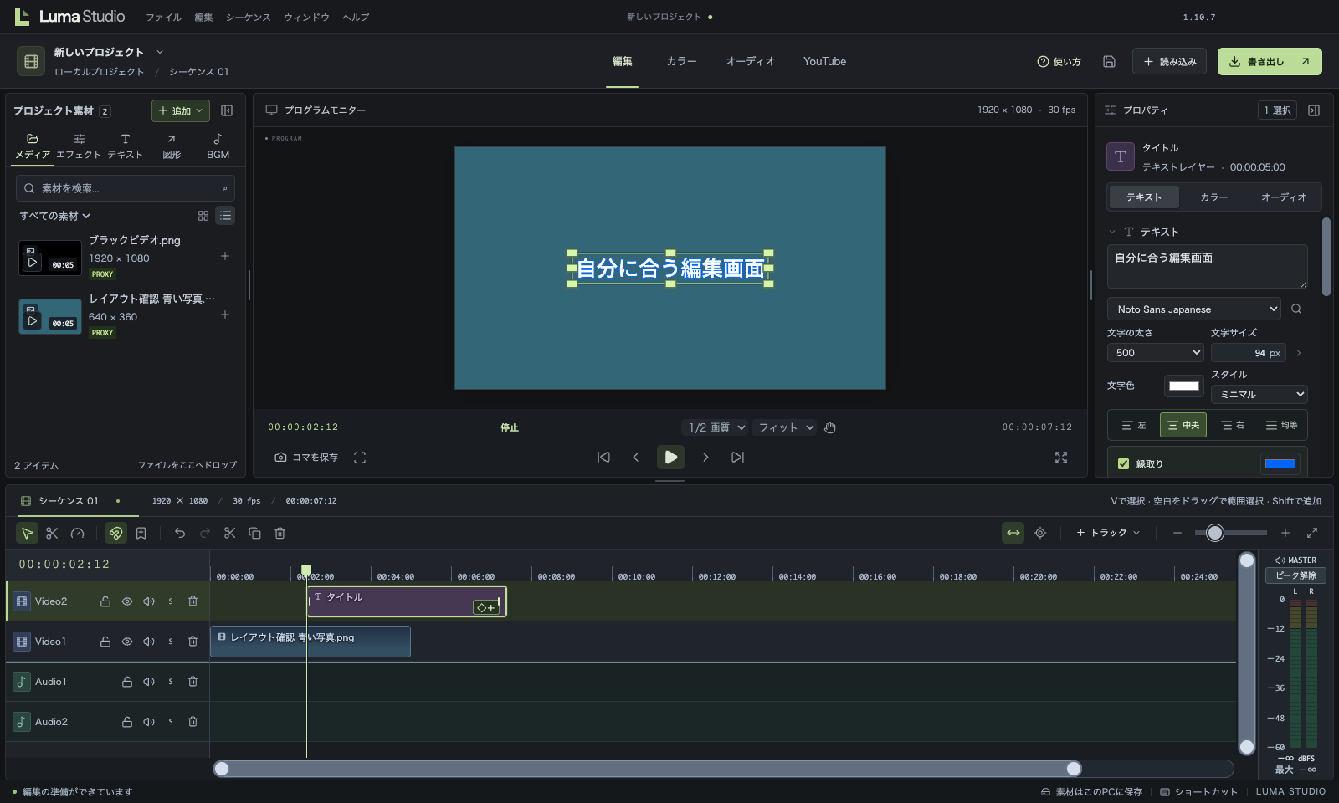
Task: Hide the Video1 track with eye icon
Action: coord(127,642)
